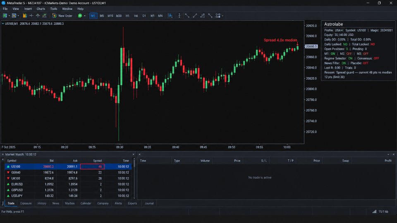The image size is (397, 223).
Task: Select the crosshair cursor tool
Action: tap(31, 16)
